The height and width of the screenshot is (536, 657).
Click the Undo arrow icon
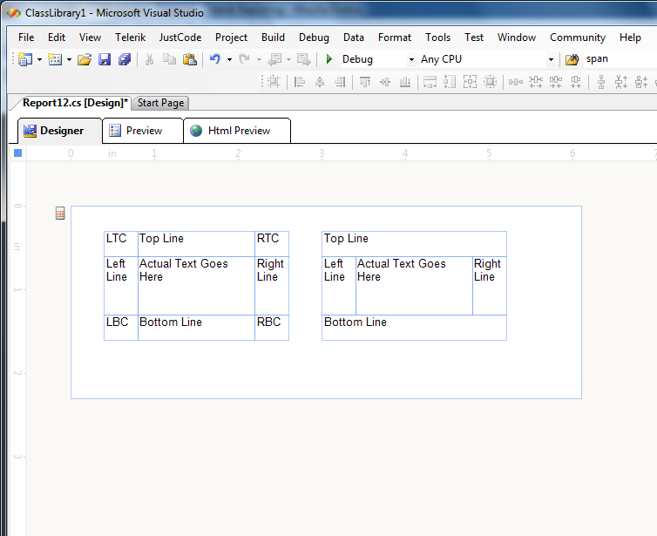click(x=214, y=59)
